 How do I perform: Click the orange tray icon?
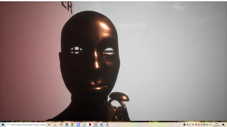tap(199, 125)
